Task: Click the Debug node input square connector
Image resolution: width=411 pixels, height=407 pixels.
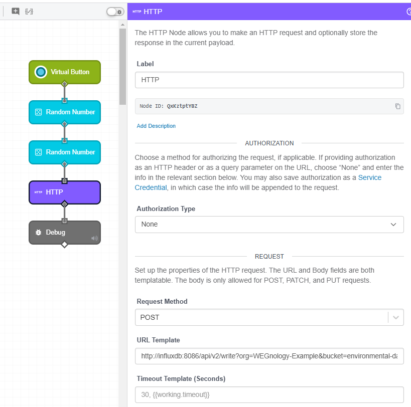Action: pyautogui.click(x=64, y=221)
